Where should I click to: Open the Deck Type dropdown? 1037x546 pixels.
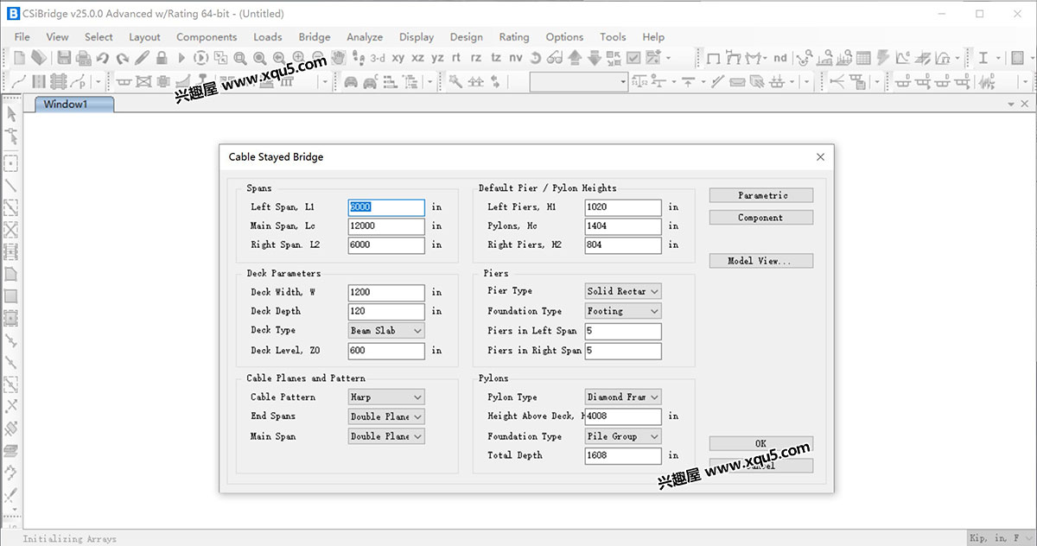(386, 330)
